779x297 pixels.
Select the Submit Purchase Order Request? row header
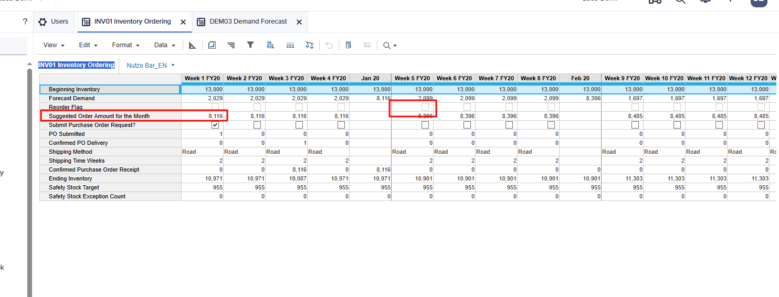click(110, 125)
